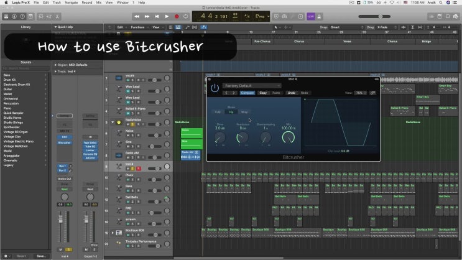Open the media Browsers button at top right

pyautogui.click(x=456, y=17)
